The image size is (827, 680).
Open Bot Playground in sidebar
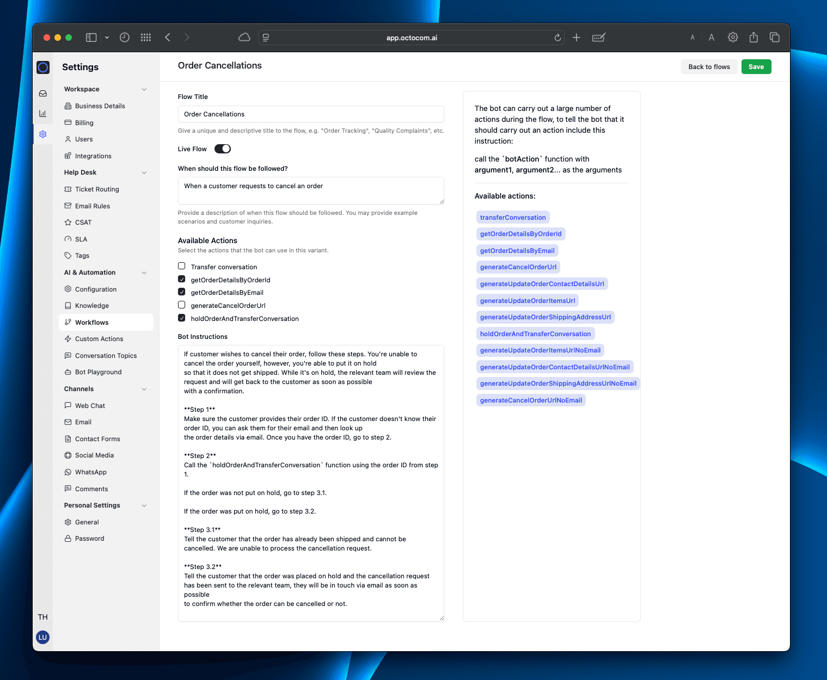pyautogui.click(x=98, y=372)
